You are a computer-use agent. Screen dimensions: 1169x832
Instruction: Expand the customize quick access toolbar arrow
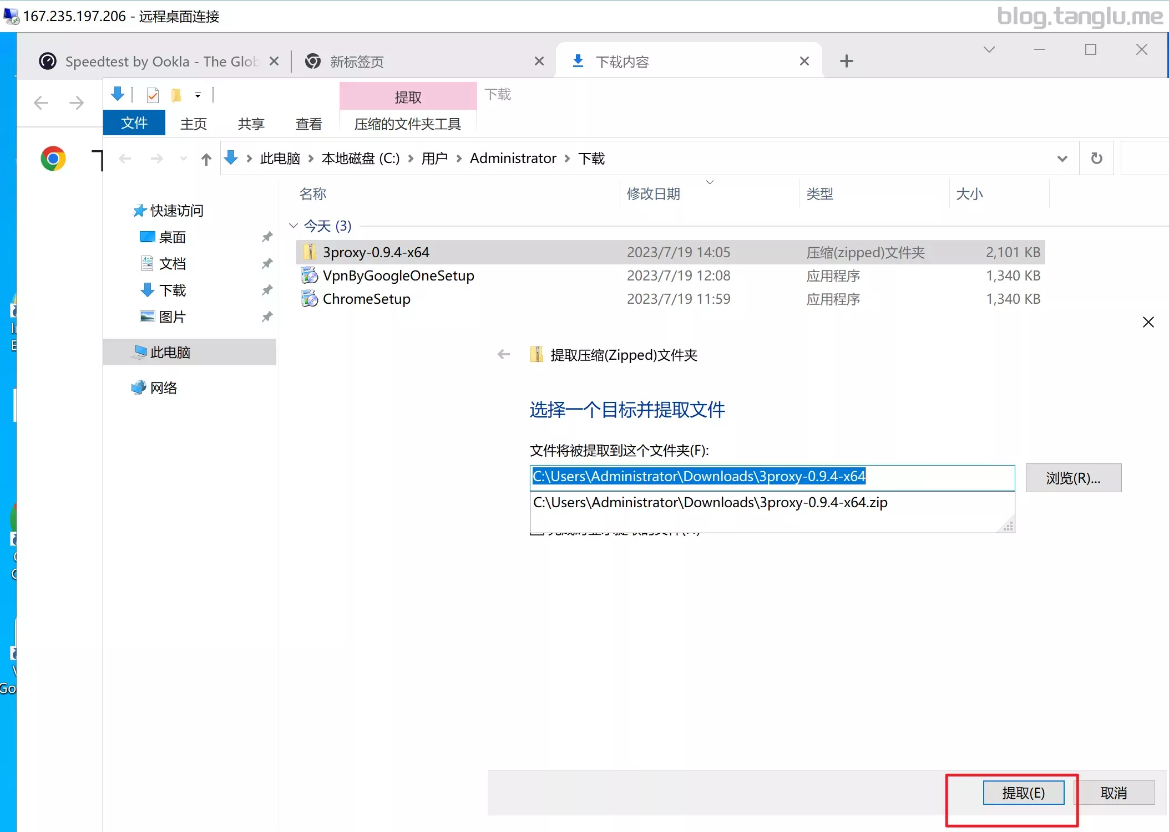click(198, 95)
